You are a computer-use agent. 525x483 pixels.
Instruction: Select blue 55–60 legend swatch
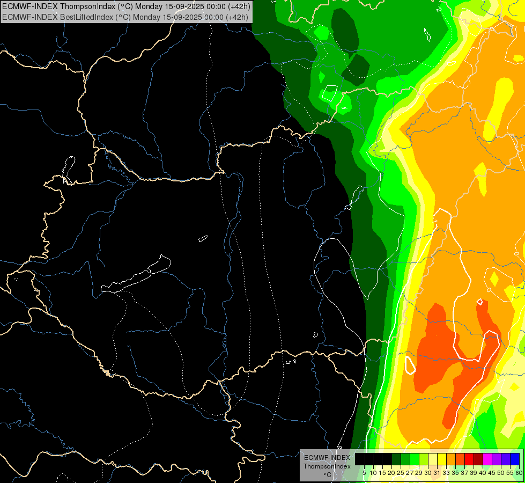[x=515, y=459]
